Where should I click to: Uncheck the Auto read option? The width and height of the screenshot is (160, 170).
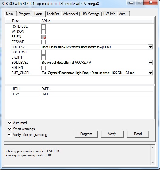click(9, 123)
